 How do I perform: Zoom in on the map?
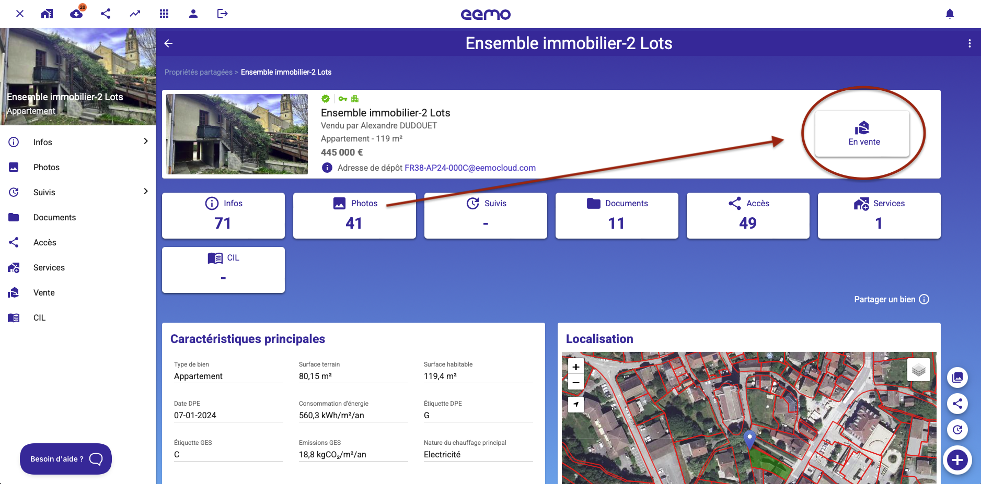coord(575,367)
